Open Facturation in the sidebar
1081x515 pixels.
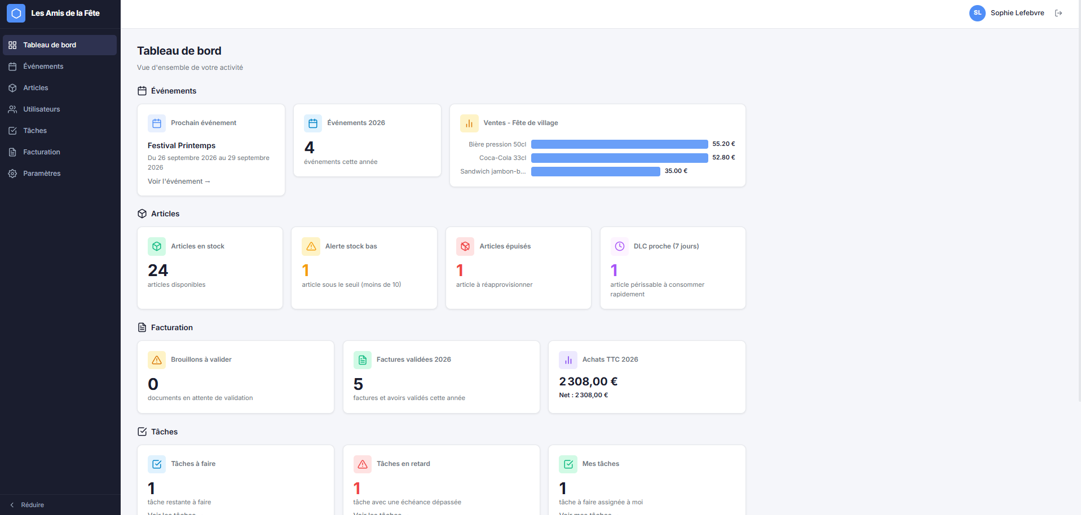coord(60,152)
